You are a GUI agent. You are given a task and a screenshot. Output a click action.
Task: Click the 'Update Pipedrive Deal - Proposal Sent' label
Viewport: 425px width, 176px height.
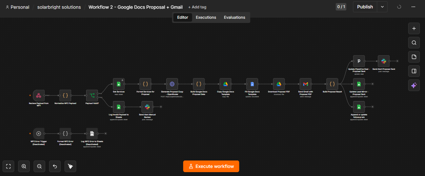359,70
